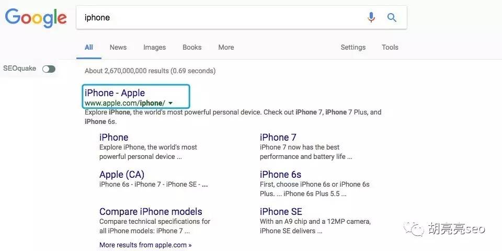Select the Books tab
This screenshot has height=251, width=502.
pyautogui.click(x=192, y=48)
